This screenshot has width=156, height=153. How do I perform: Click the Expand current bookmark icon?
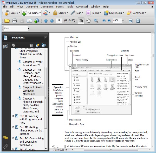click(x=44, y=45)
